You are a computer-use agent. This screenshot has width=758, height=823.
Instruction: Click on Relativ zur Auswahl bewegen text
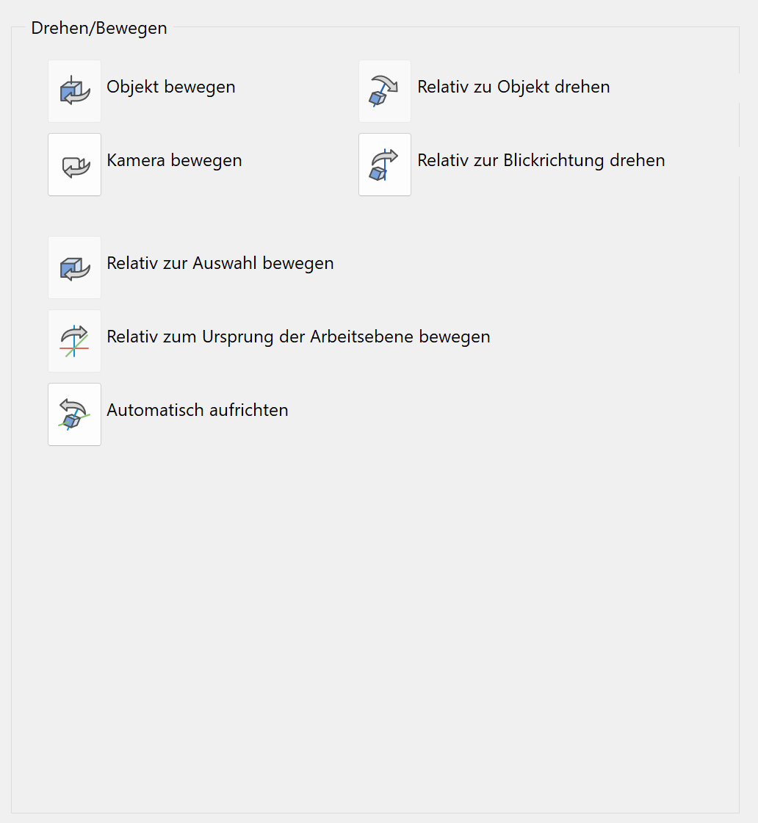[220, 263]
